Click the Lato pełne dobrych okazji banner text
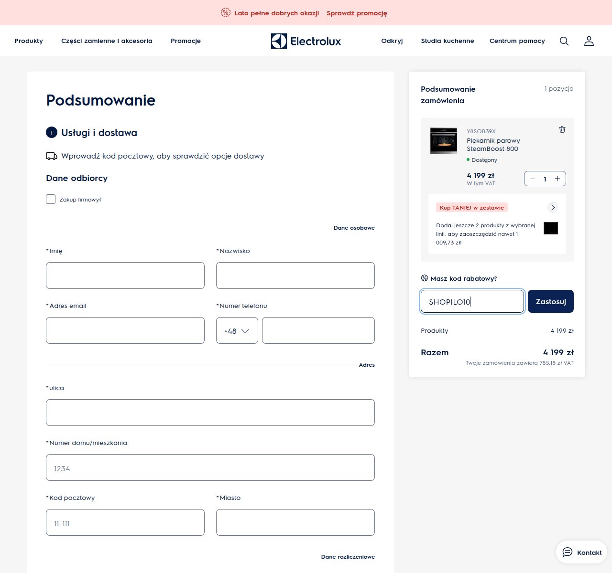The height and width of the screenshot is (573, 612). click(276, 13)
